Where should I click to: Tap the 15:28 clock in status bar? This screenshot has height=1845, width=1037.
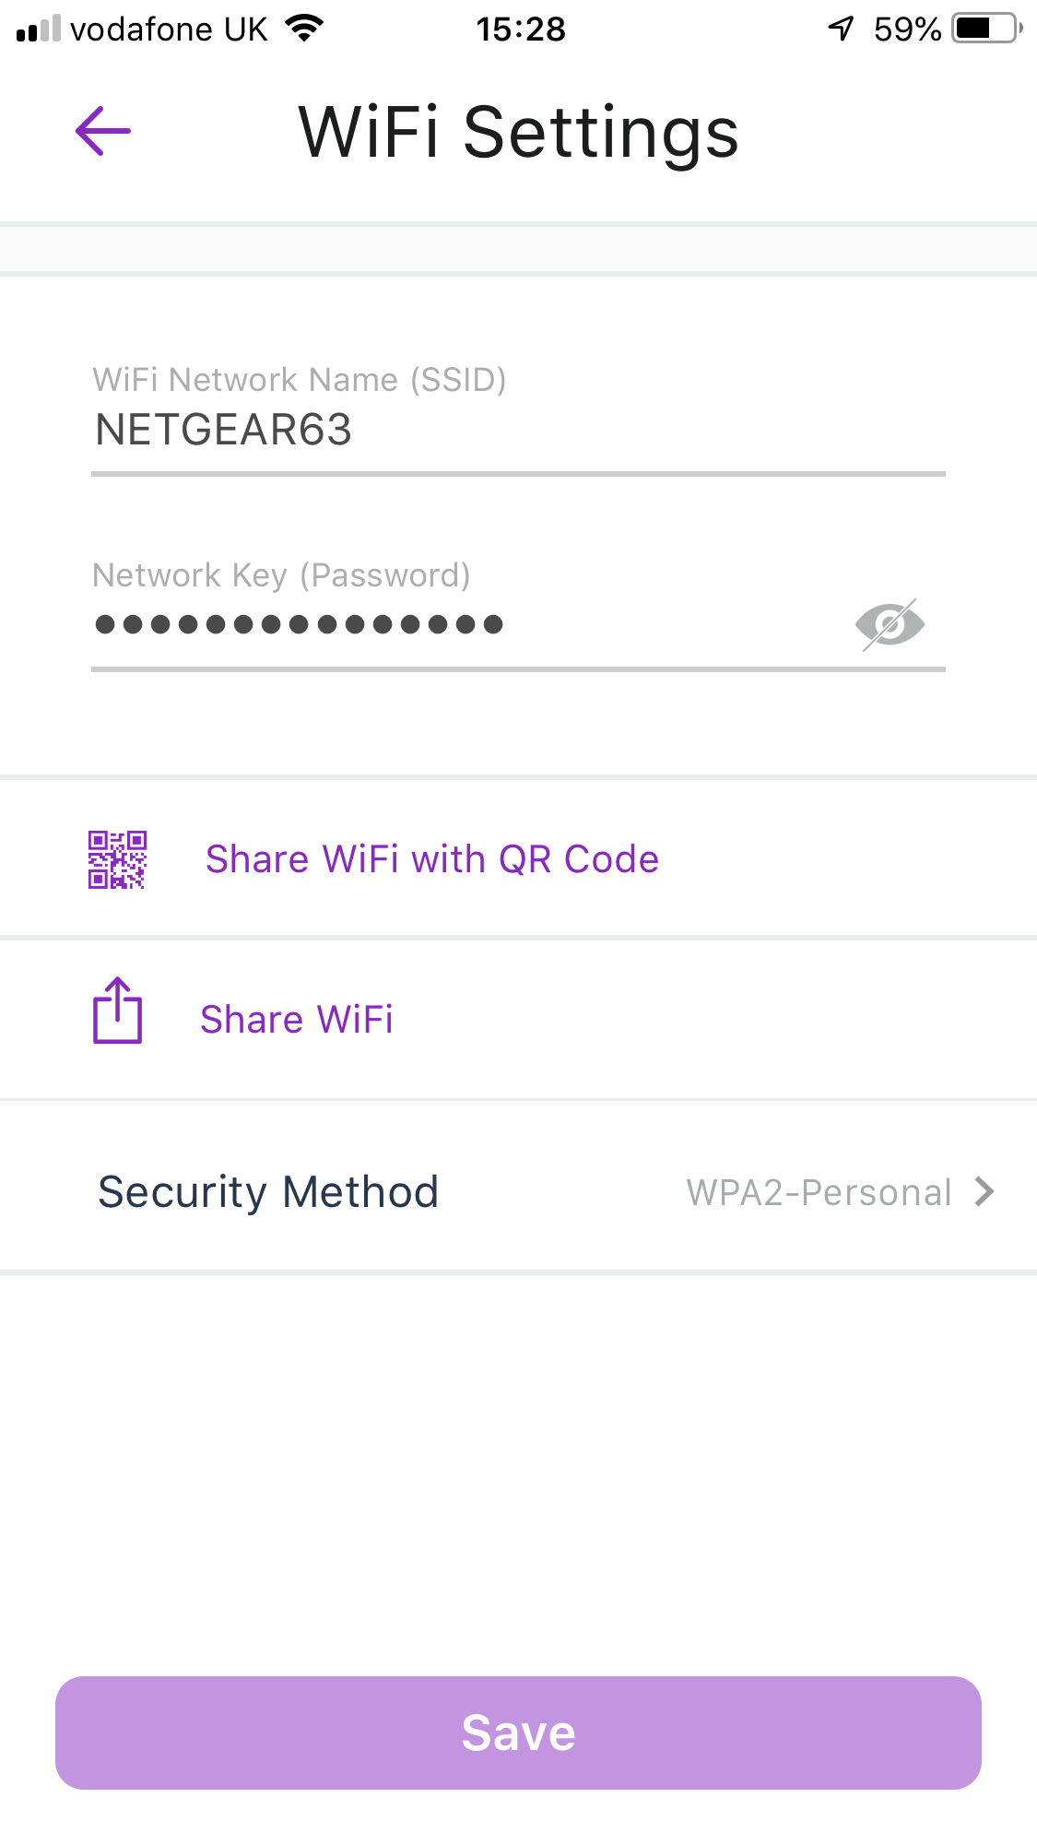pos(520,30)
